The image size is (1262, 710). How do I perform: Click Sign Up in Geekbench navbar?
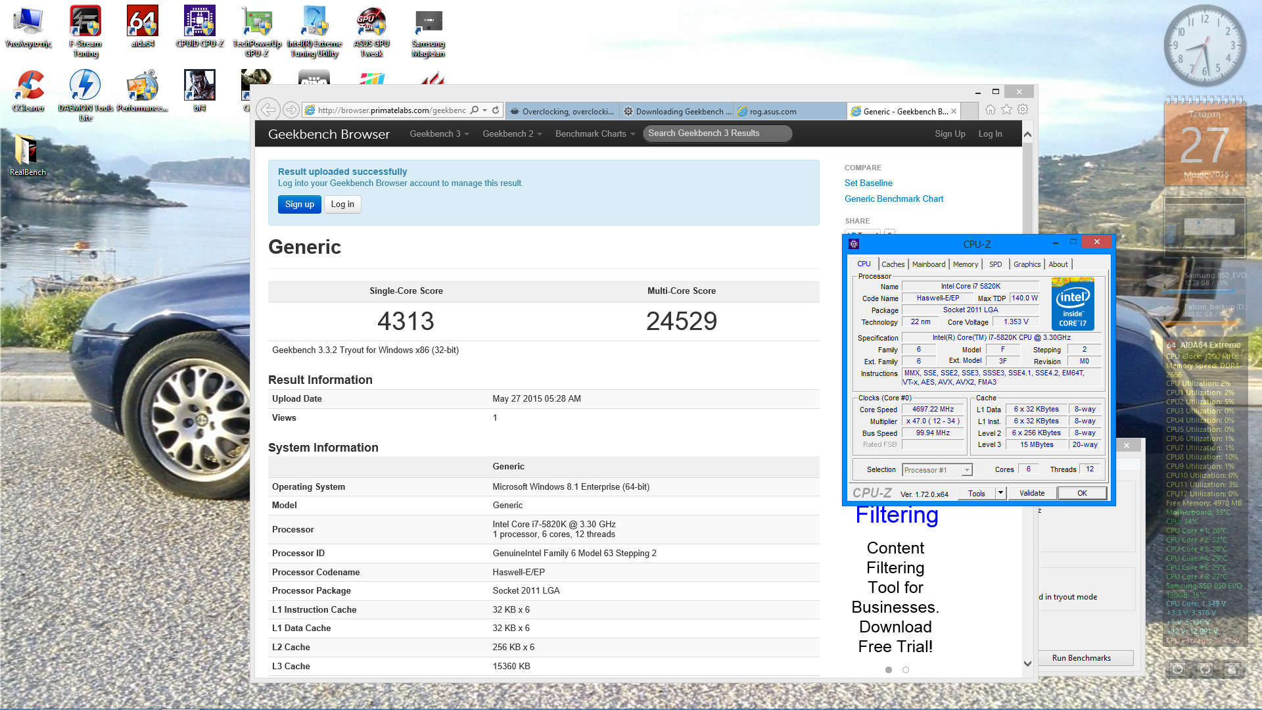[950, 133]
